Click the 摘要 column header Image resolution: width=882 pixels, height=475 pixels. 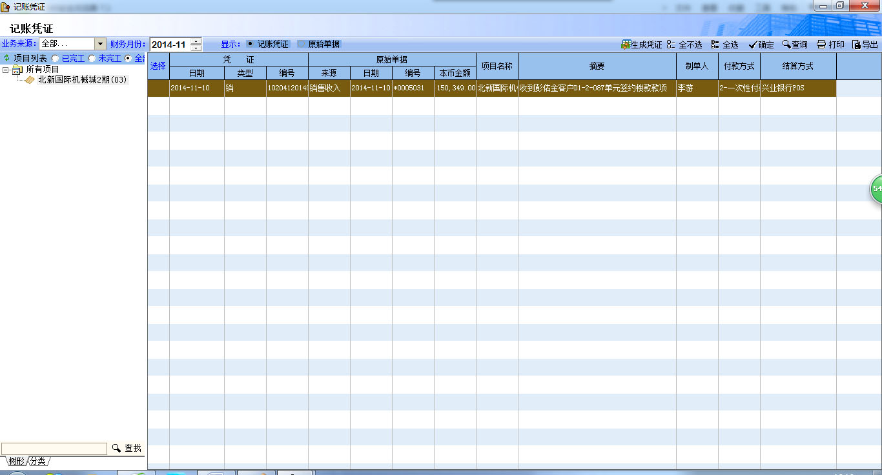tap(597, 66)
